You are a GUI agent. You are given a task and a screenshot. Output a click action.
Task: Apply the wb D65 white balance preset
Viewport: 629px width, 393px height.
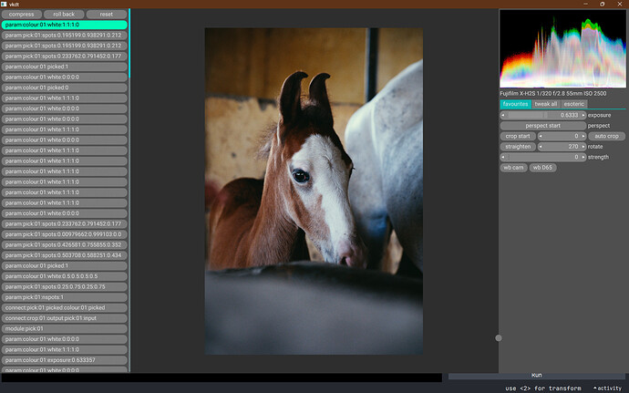542,168
